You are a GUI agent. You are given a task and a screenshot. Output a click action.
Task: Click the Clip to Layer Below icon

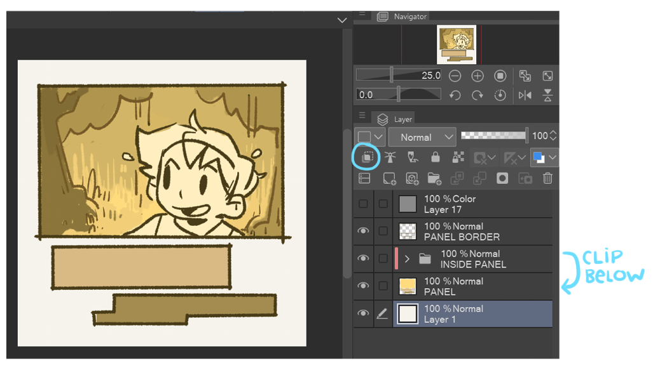click(367, 157)
